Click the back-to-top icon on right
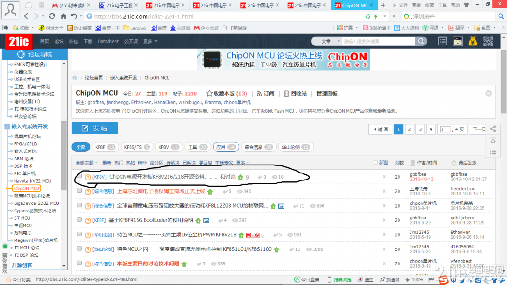The image size is (507, 285). point(493,141)
